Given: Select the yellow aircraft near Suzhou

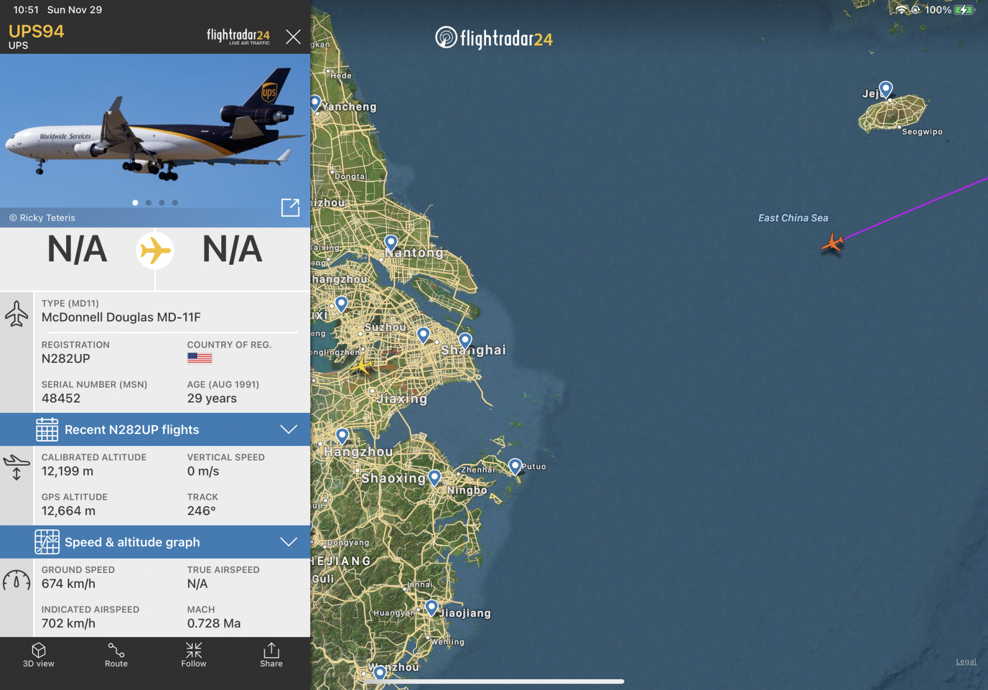Looking at the screenshot, I should pyautogui.click(x=362, y=366).
